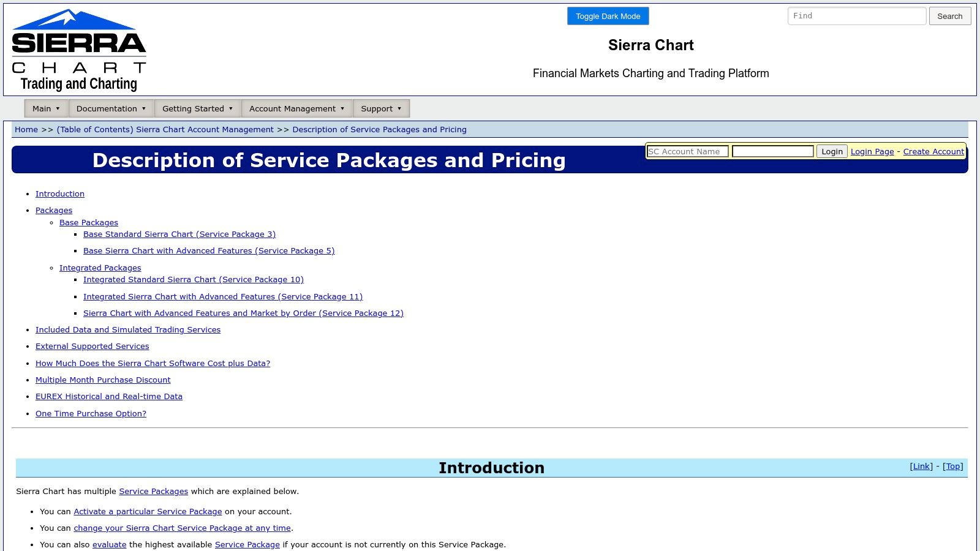Expand the Main dropdown menu
This screenshot has height=551, width=980.
tap(46, 108)
